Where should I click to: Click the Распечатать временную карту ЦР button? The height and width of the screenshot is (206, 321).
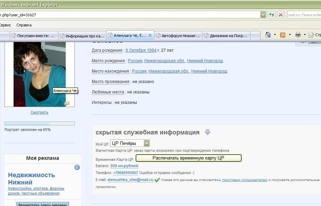click(188, 158)
